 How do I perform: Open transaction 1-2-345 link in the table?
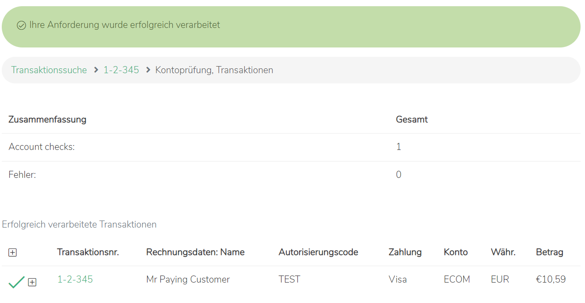coord(75,279)
